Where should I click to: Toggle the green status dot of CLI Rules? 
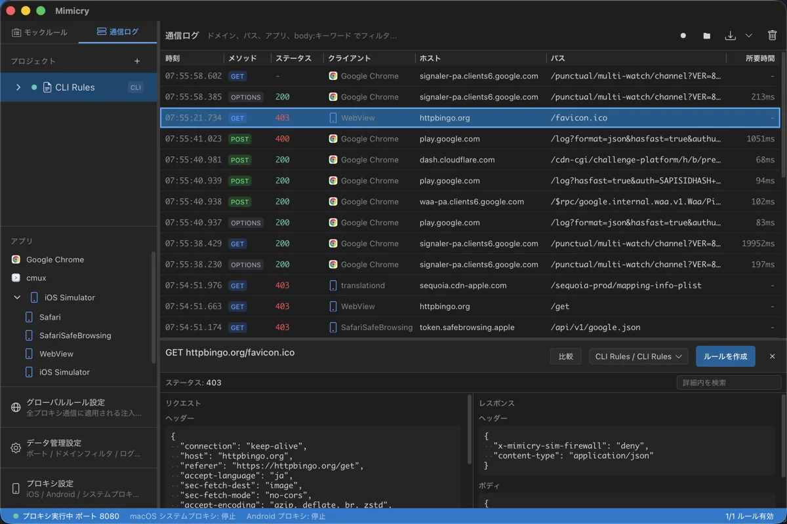pos(34,87)
